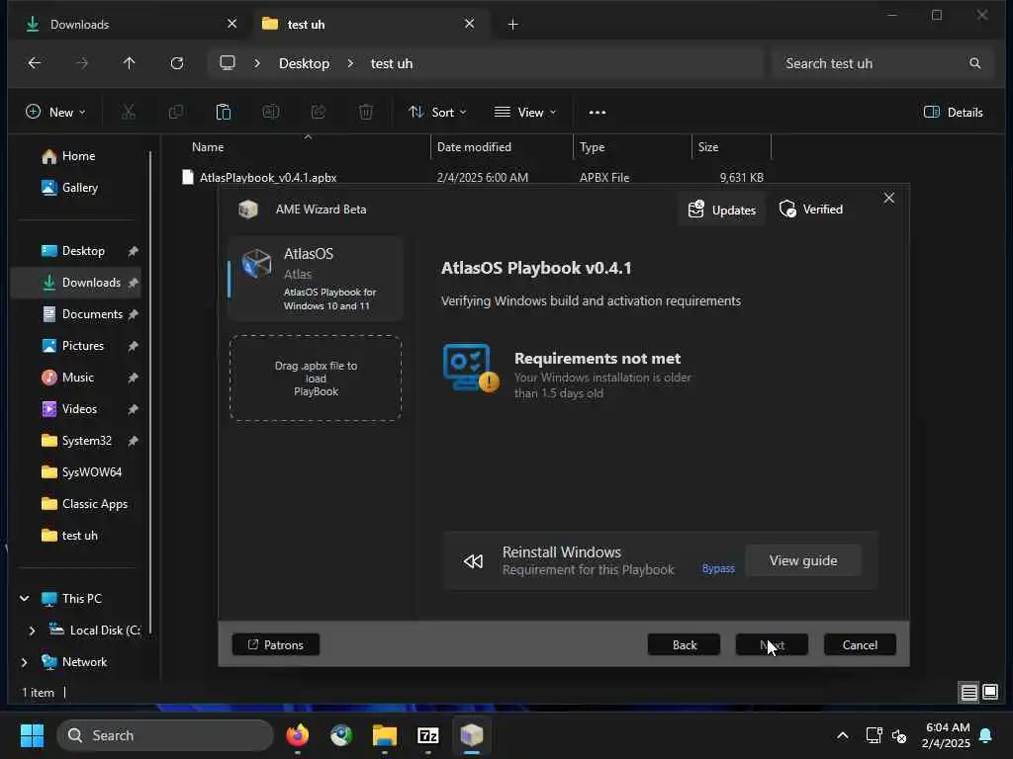Click the Cut scissors icon
The height and width of the screenshot is (759, 1013).
pos(129,113)
